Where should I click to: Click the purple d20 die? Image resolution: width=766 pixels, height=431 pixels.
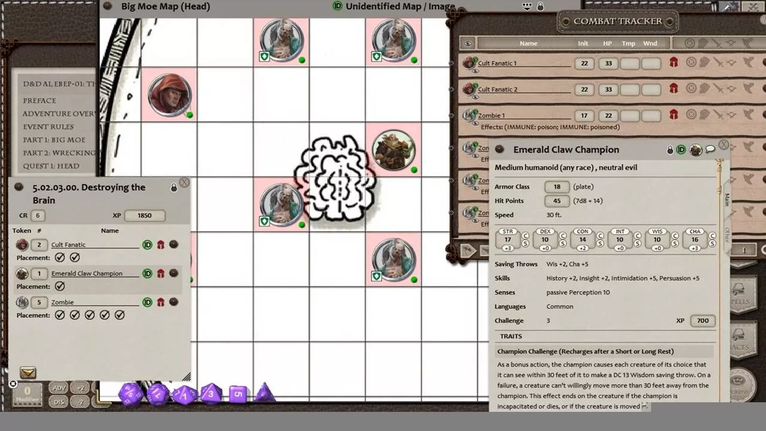click(x=130, y=394)
